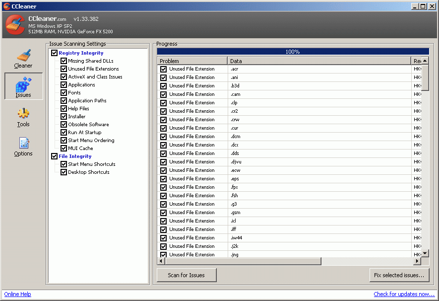Select the .cr2 data cell

point(319,111)
